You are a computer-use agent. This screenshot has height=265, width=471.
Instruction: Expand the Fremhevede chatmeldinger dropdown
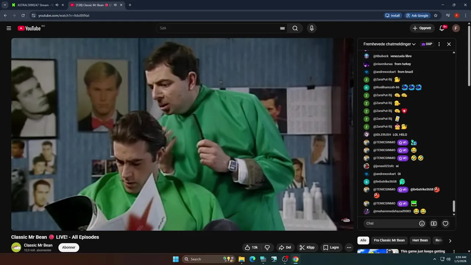click(390, 44)
